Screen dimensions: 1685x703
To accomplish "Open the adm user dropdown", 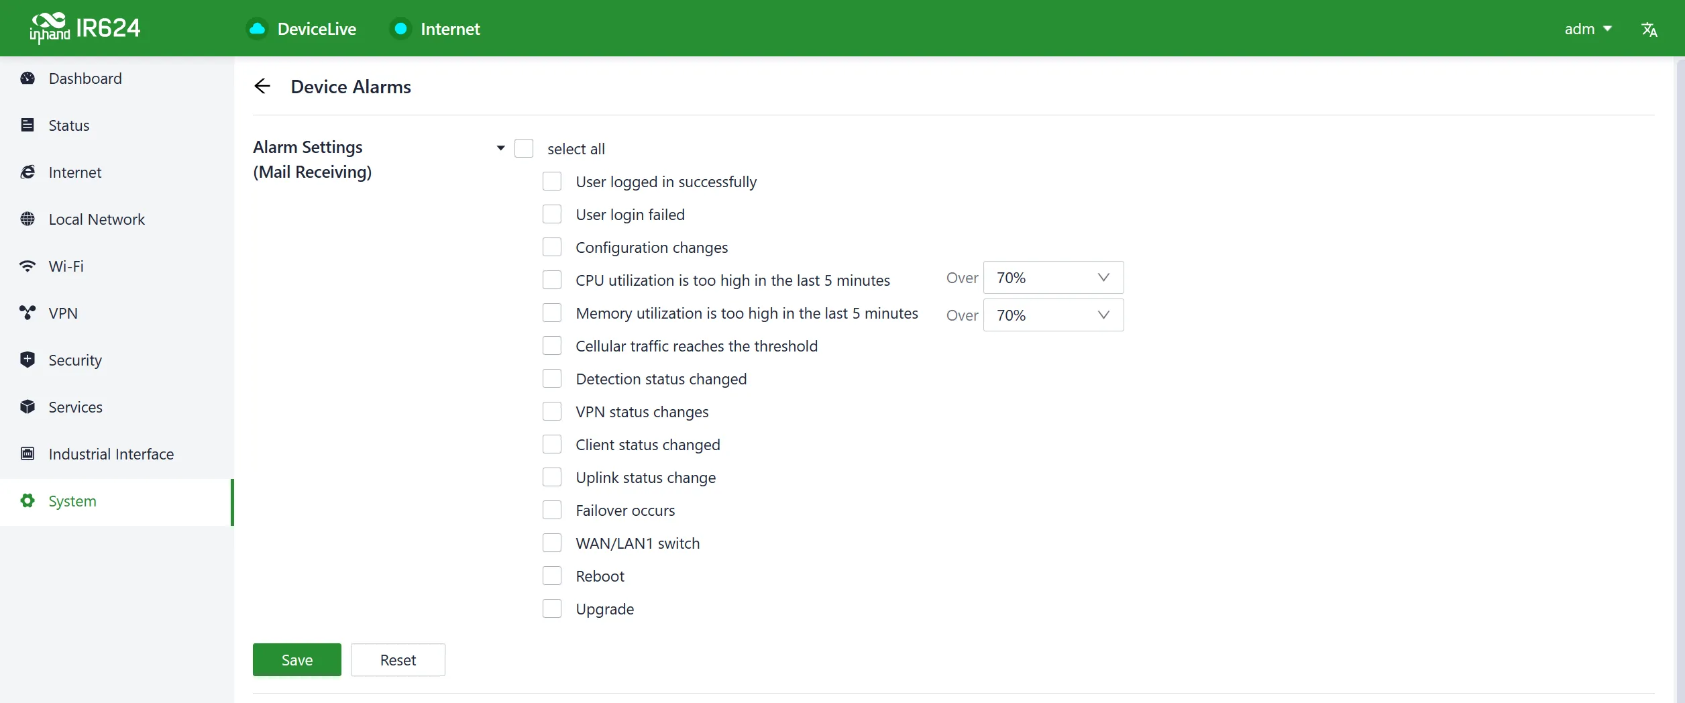I will coord(1588,29).
